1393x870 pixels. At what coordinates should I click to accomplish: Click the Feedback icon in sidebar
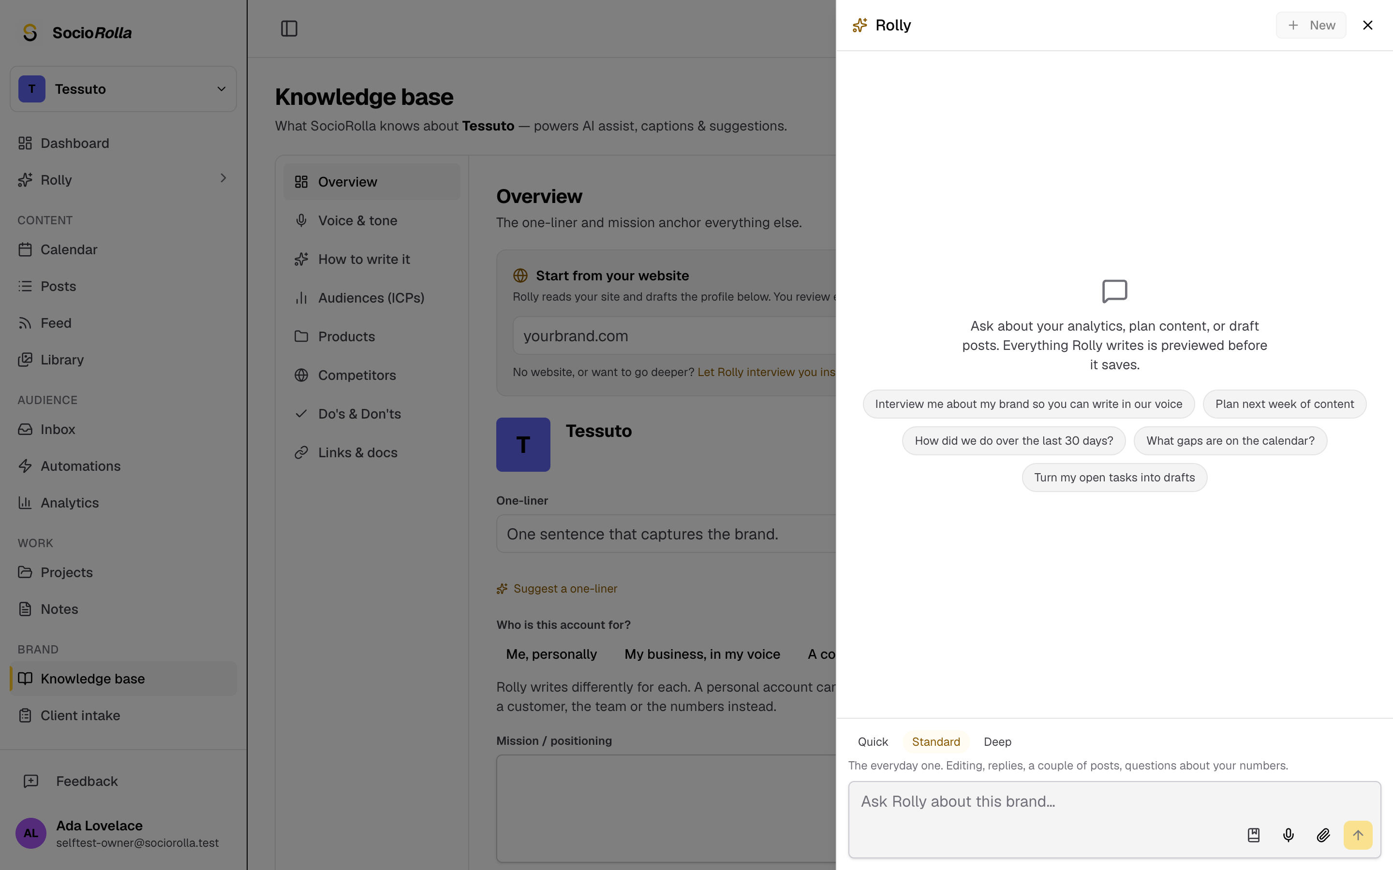[31, 781]
